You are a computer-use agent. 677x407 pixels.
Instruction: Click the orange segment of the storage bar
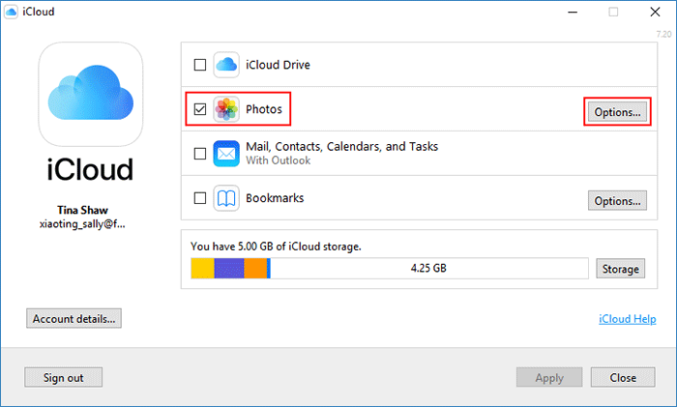click(x=255, y=269)
